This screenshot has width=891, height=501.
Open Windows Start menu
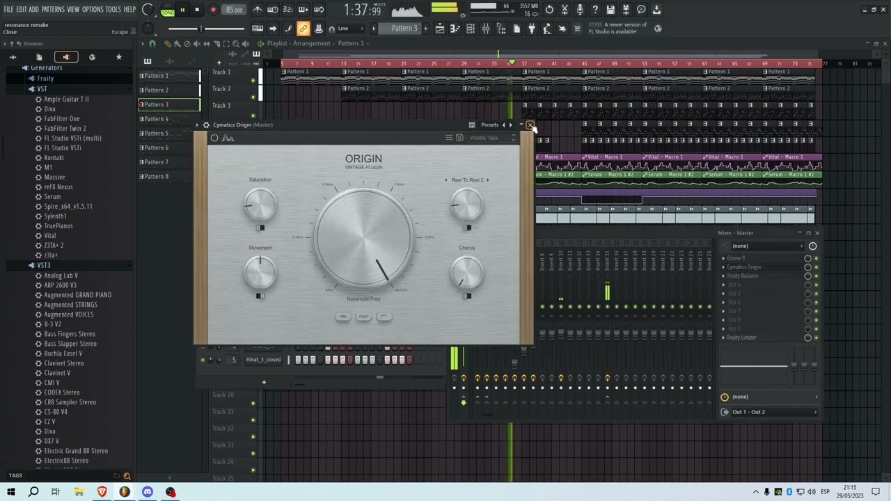coord(11,492)
